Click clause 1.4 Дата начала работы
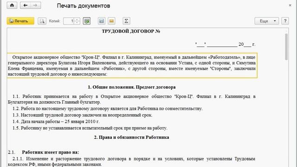Viewport: 297px width, 167px height. [x=56, y=122]
